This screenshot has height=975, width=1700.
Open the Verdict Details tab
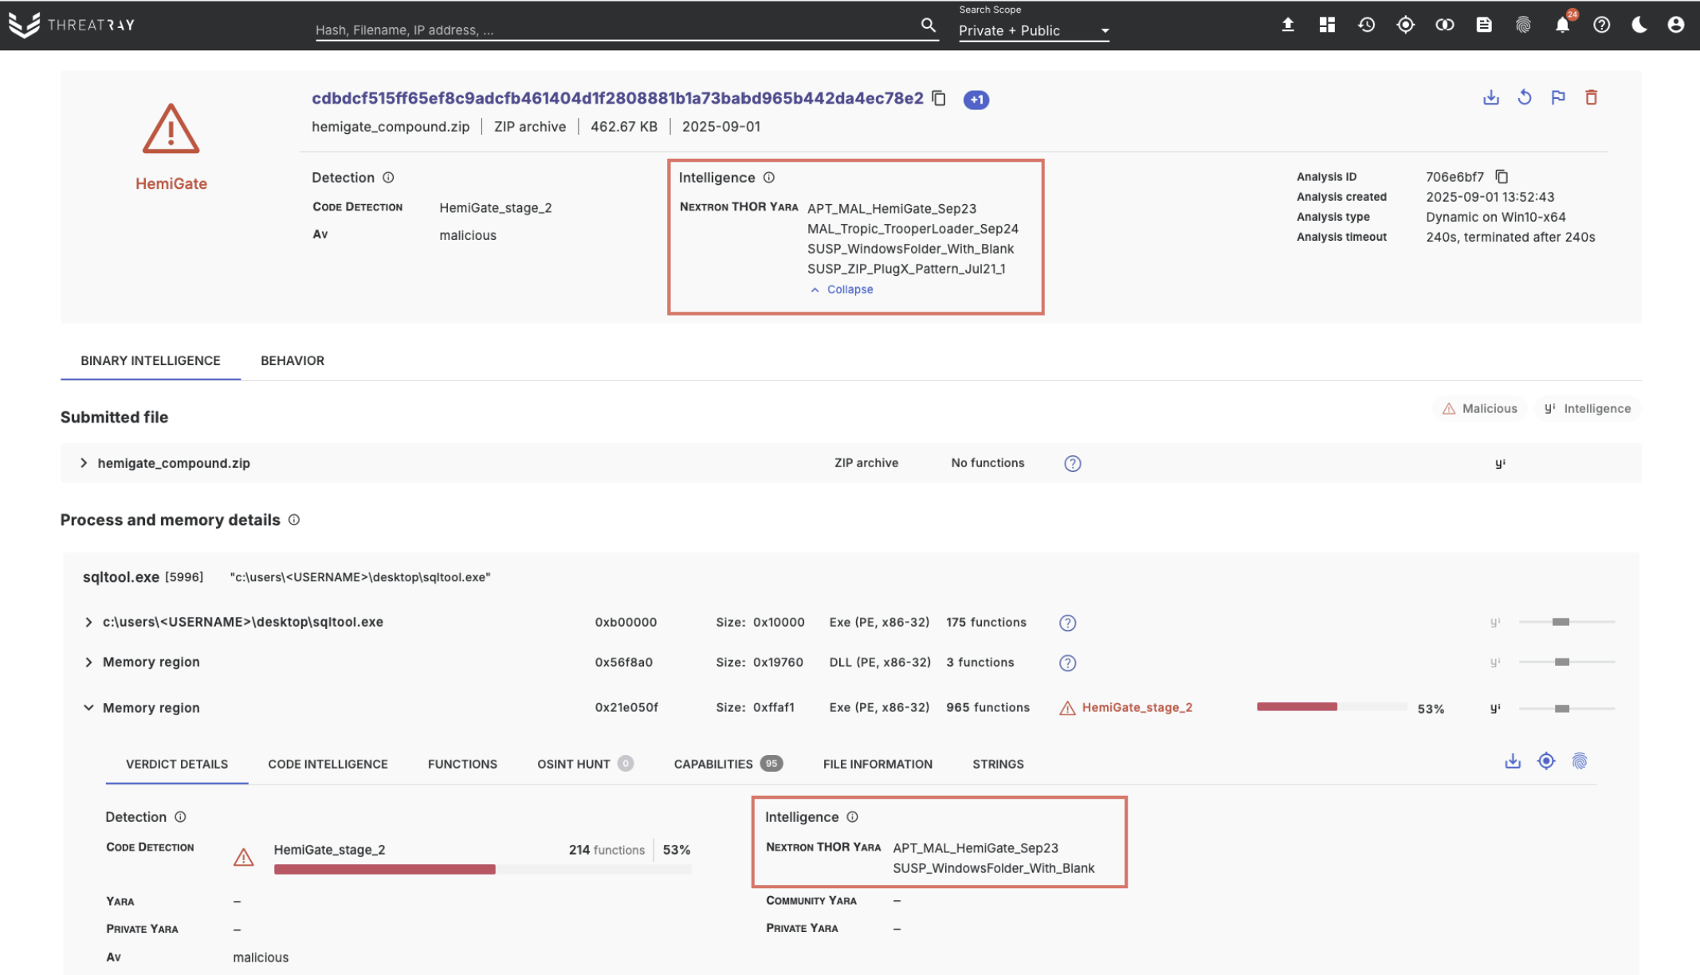(x=177, y=764)
